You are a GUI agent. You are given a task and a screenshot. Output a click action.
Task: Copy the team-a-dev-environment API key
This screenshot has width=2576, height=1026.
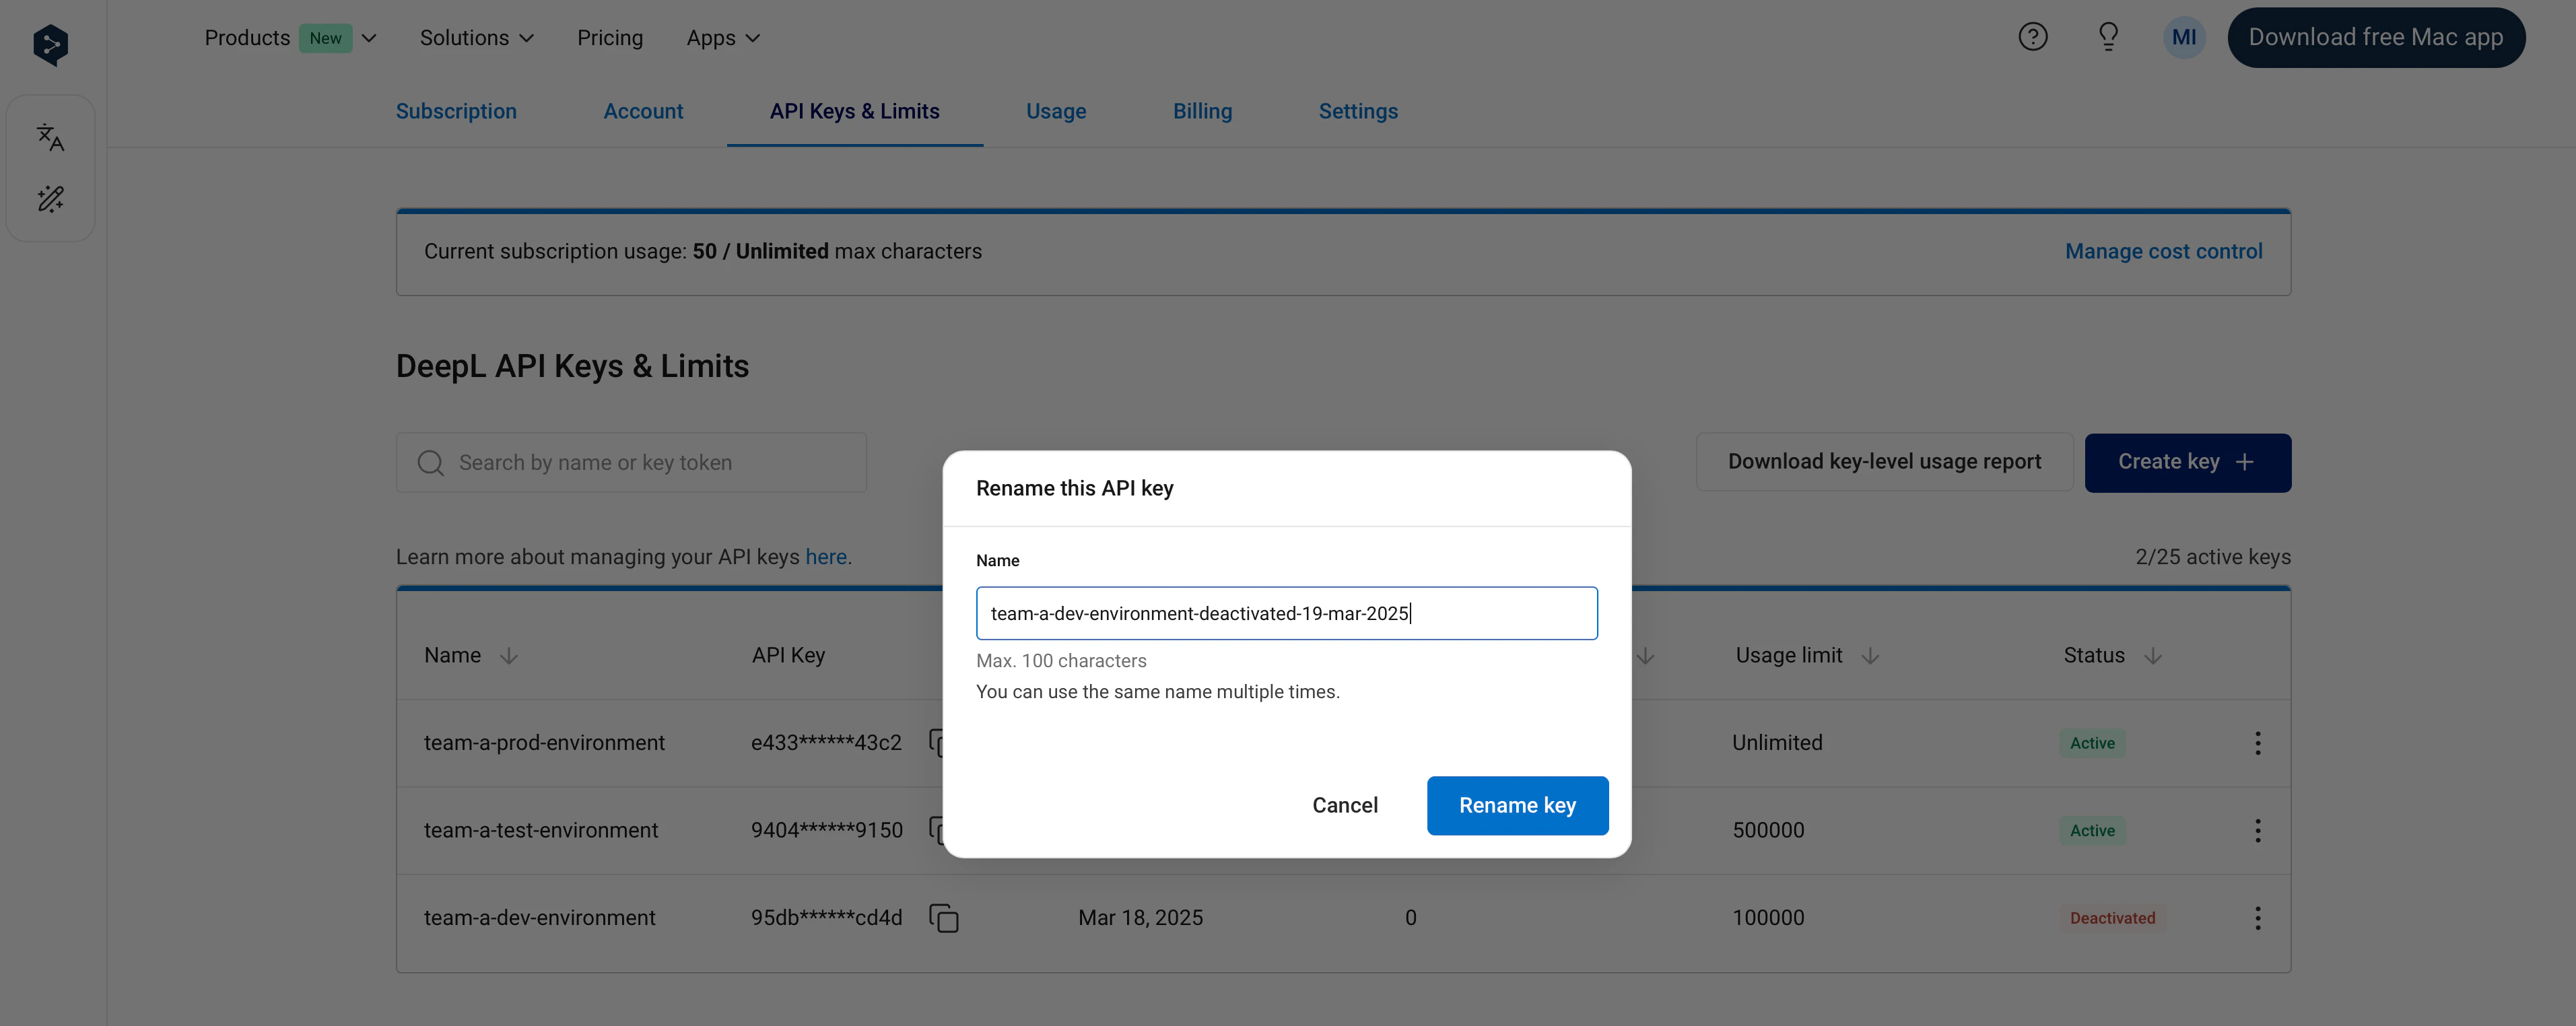pos(943,918)
